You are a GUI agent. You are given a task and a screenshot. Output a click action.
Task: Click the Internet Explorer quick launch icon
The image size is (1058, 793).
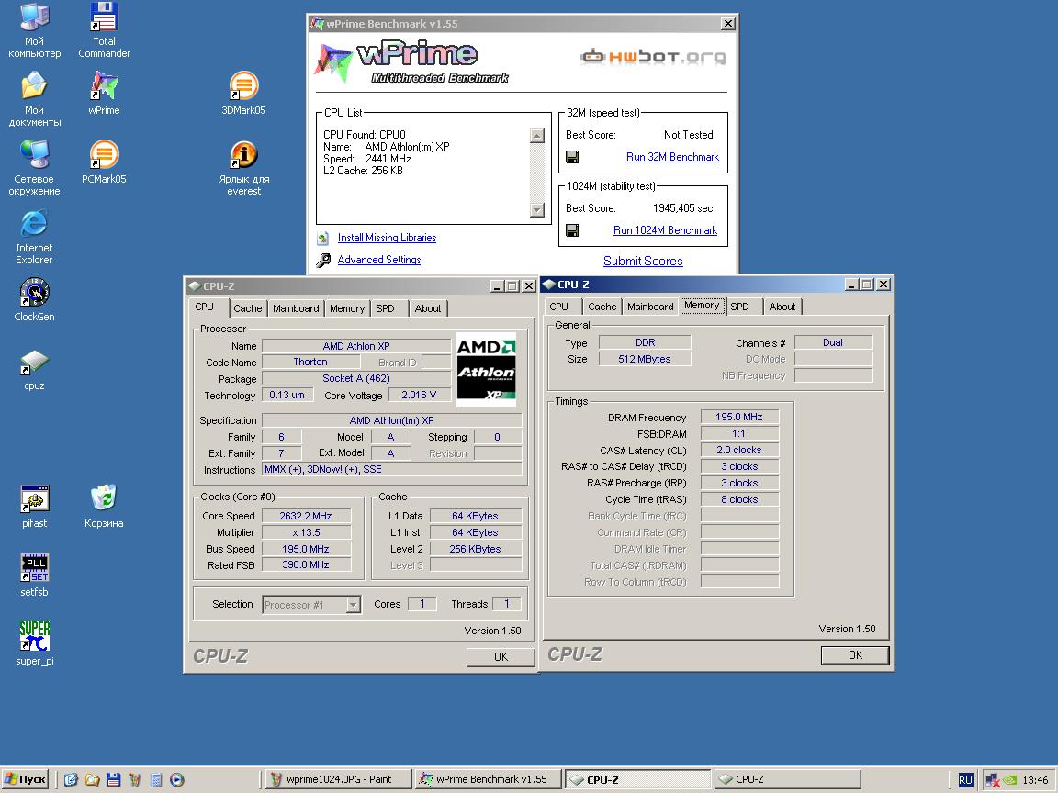71,780
